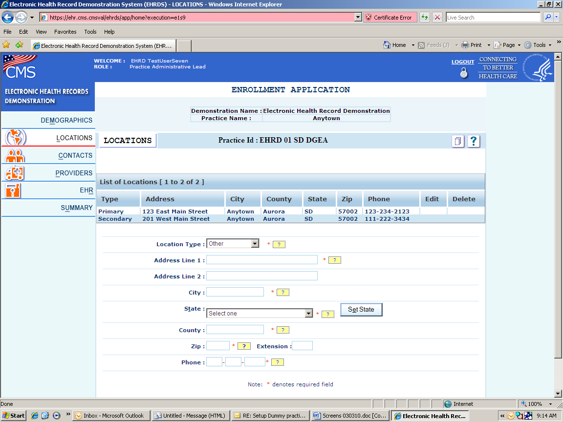Open the blue question mark help icon
The width and height of the screenshot is (563, 422).
tap(473, 141)
